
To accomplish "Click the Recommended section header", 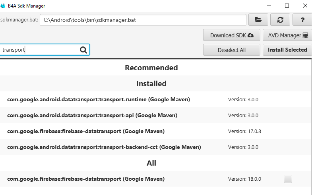I will pyautogui.click(x=151, y=68).
